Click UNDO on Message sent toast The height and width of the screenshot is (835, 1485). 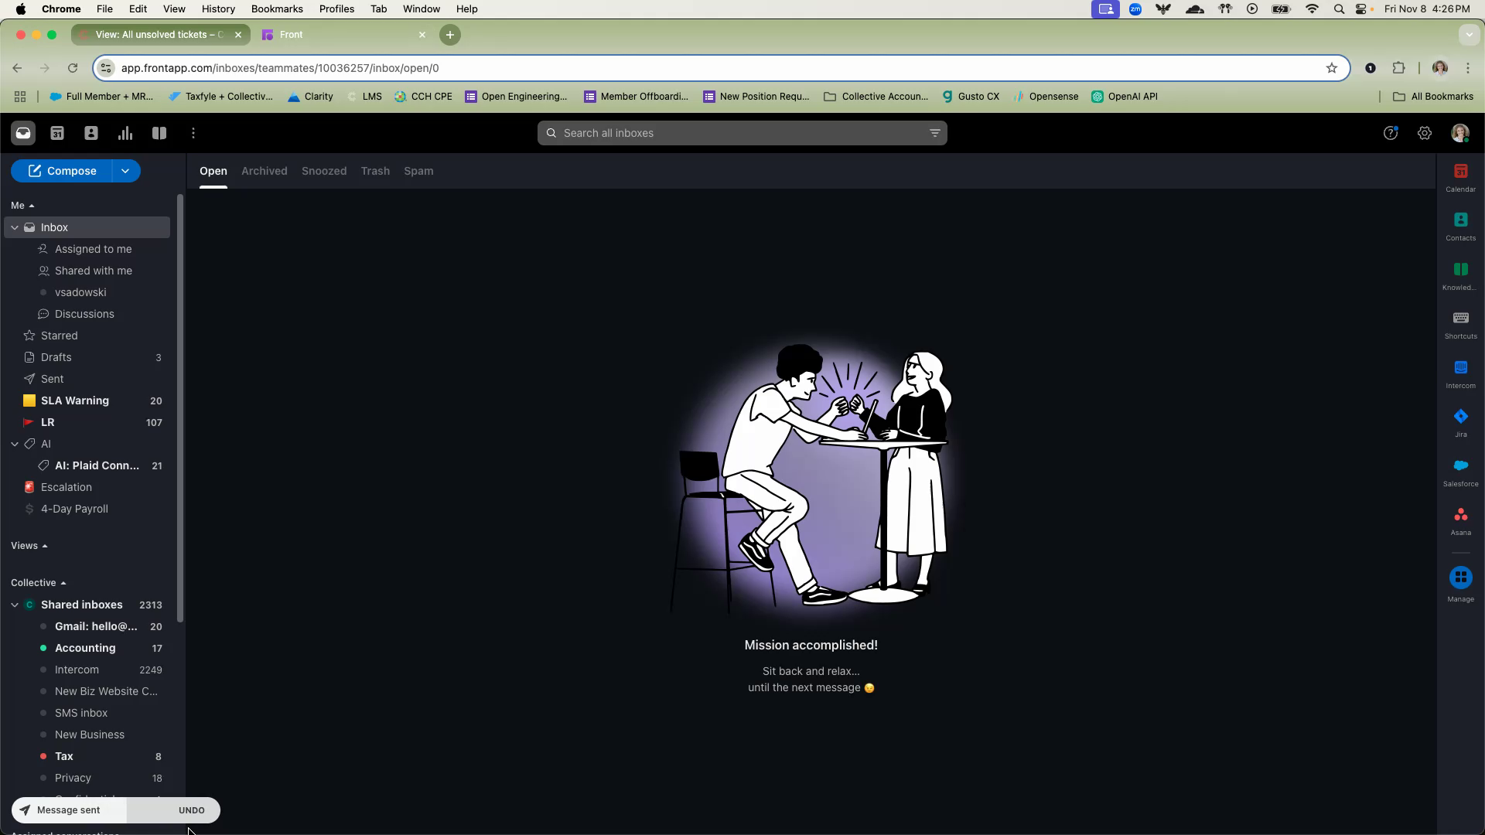191,810
